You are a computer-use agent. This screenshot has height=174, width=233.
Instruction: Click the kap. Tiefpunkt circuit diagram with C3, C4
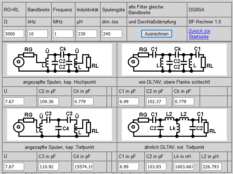(59, 125)
